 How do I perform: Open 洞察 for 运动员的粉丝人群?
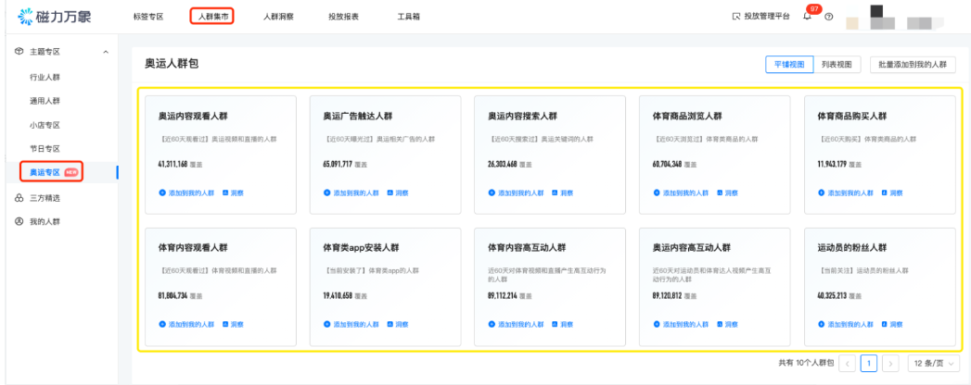(892, 324)
